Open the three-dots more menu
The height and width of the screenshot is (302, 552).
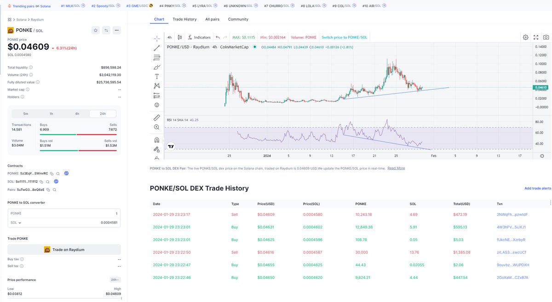[117, 30]
